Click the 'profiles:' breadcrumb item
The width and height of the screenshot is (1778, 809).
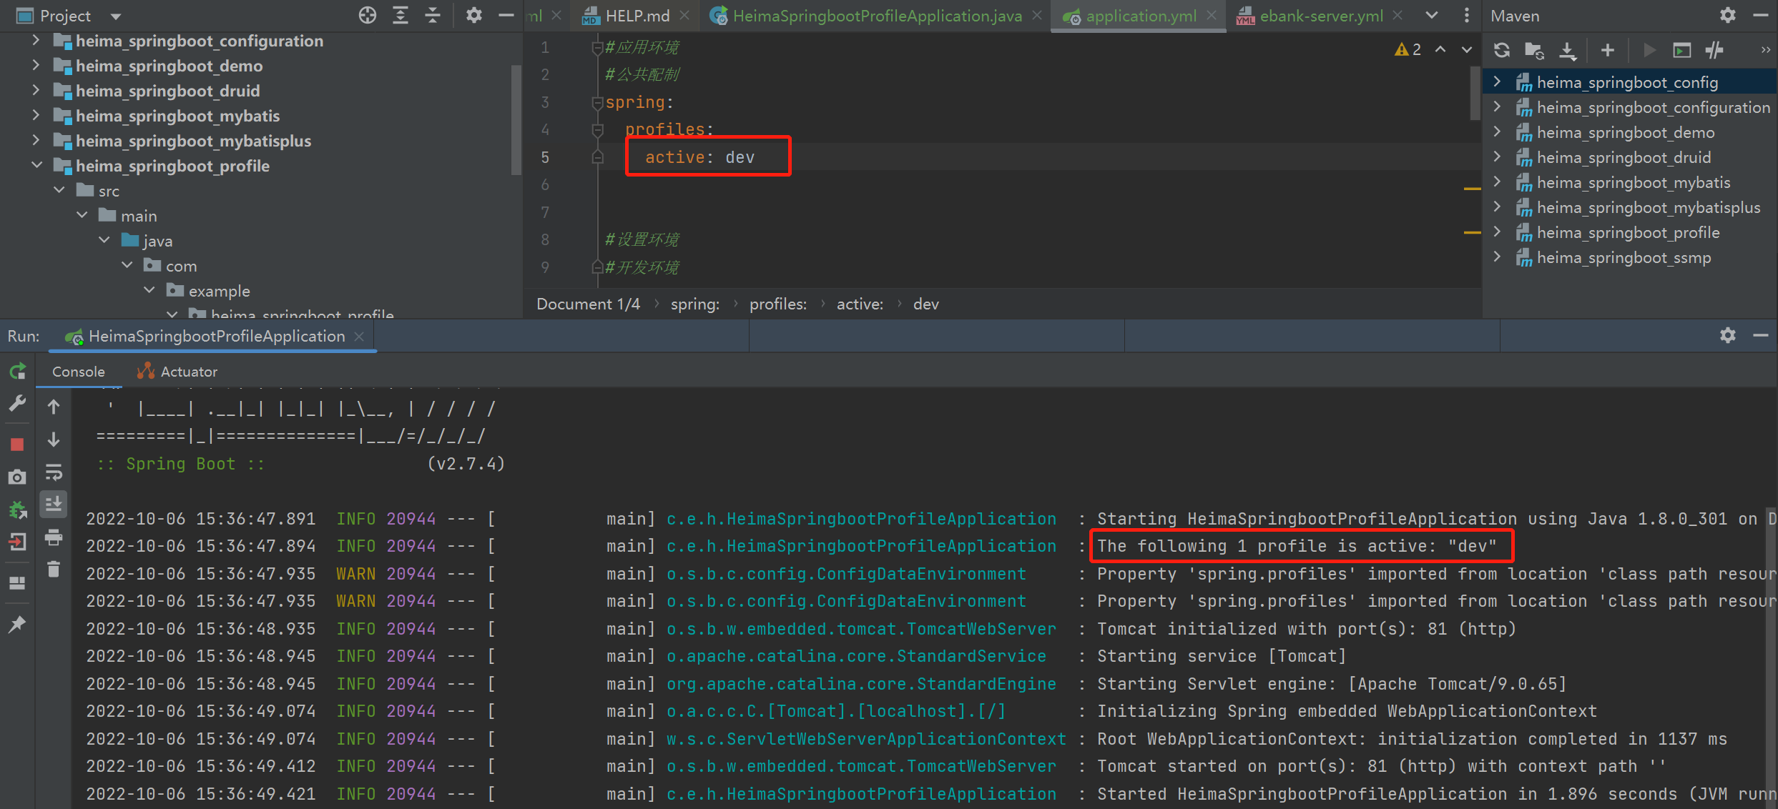[x=777, y=304]
